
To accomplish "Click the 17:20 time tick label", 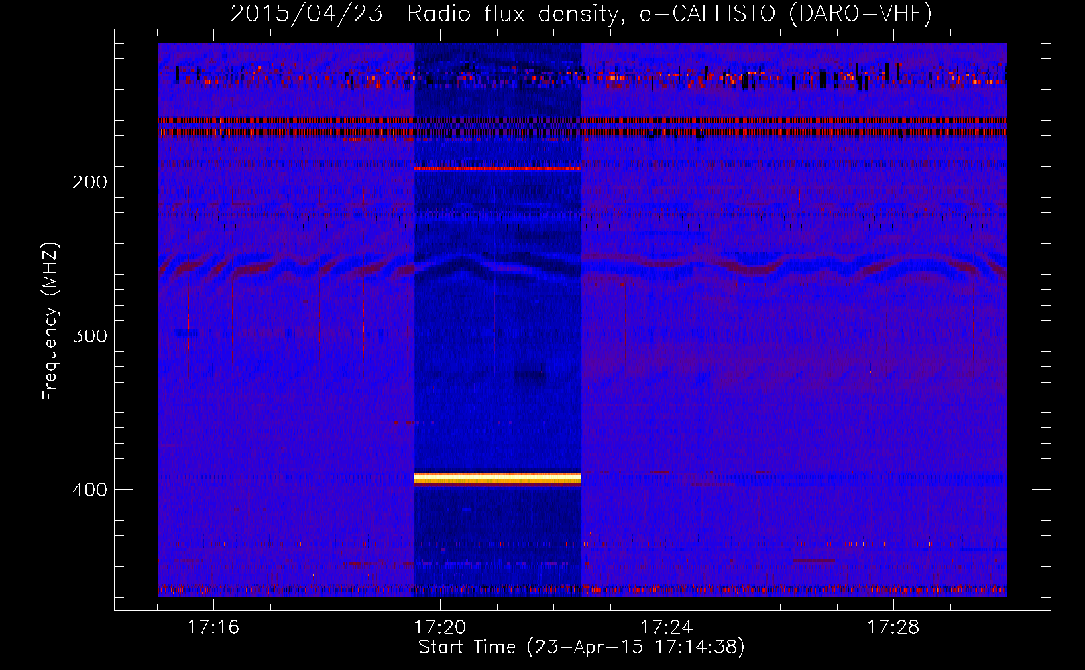I will point(440,628).
